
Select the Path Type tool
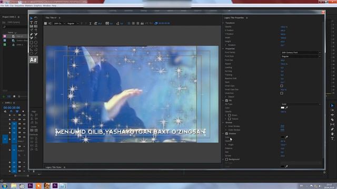point(32,30)
